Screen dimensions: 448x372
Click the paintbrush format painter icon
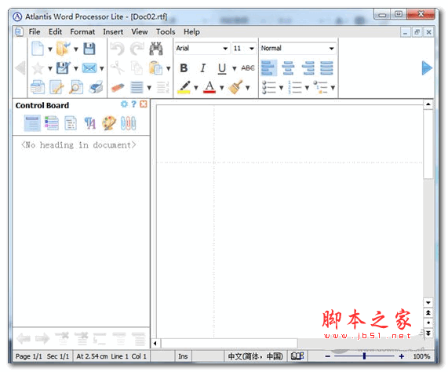click(235, 87)
